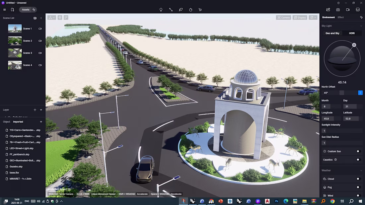Viewport: 365px width, 205px height.
Task: Click the viewport Camera button
Action: (x=283, y=18)
